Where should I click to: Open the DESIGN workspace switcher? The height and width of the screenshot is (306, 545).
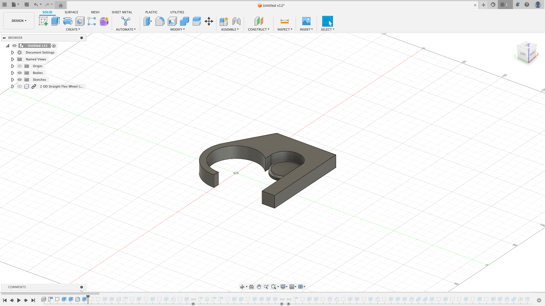click(18, 20)
